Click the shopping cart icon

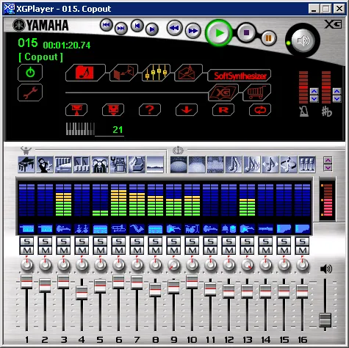click(256, 93)
